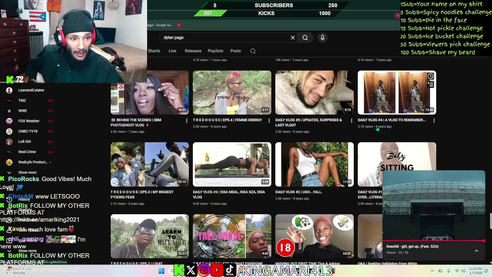
Task: Open options menu for SBM Photoshoot Vlog
Action: pyautogui.click(x=186, y=121)
